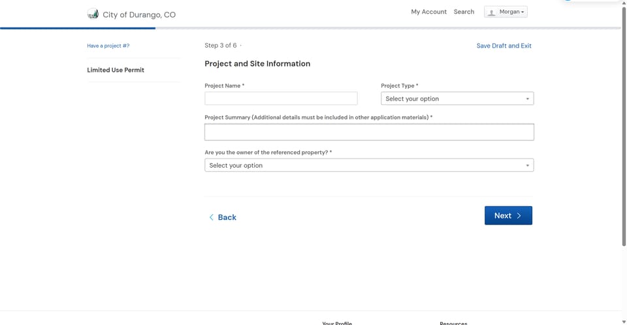Click the 'Step 3 of 6' text
The height and width of the screenshot is (325, 627).
(x=220, y=46)
